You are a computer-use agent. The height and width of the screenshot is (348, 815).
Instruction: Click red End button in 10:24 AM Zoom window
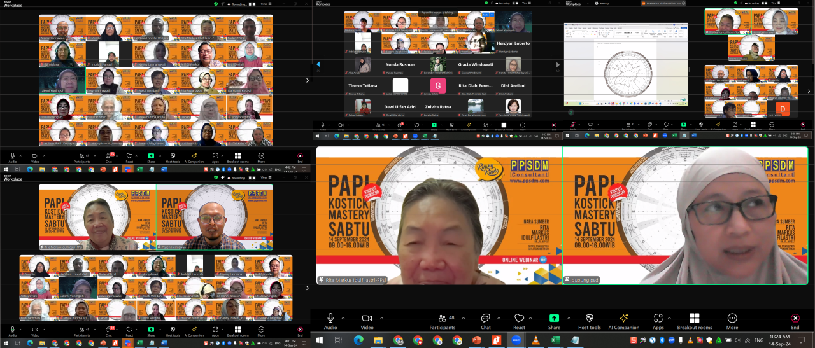click(795, 321)
